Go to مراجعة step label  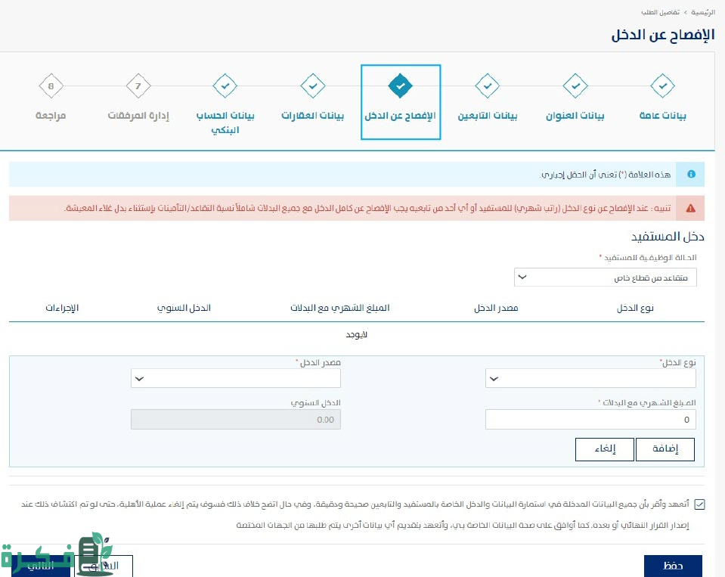pyautogui.click(x=51, y=116)
